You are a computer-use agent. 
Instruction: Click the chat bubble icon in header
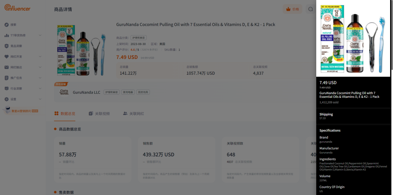[x=310, y=9]
